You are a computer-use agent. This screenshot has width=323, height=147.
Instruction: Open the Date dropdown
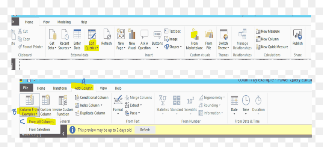click(234, 105)
